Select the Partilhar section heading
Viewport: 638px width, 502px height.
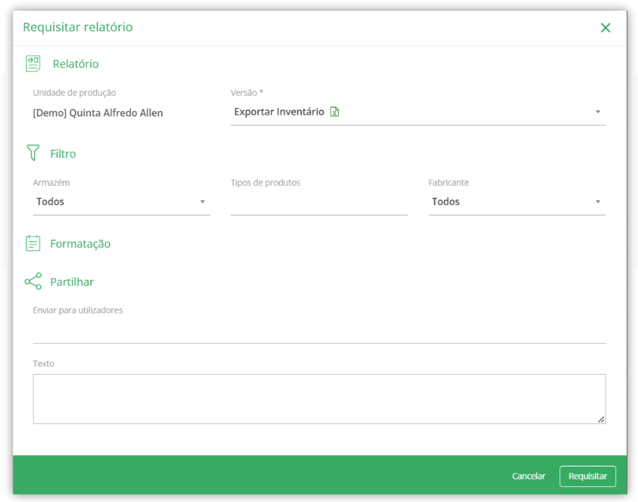(72, 282)
